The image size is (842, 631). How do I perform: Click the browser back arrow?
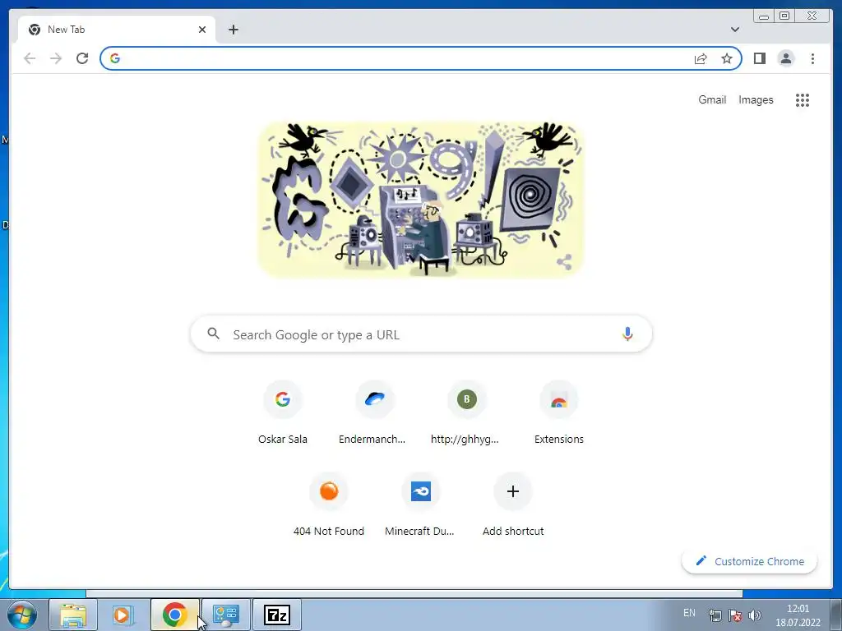[30, 58]
